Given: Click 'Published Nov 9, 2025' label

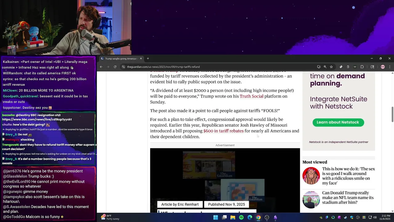Looking at the screenshot, I should [x=227, y=204].
